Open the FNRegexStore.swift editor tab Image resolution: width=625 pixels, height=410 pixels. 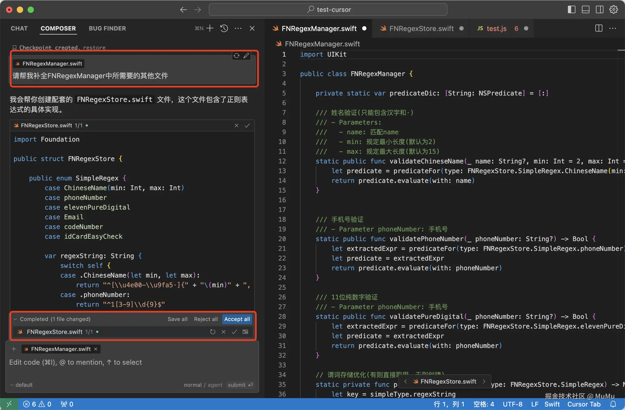421,28
